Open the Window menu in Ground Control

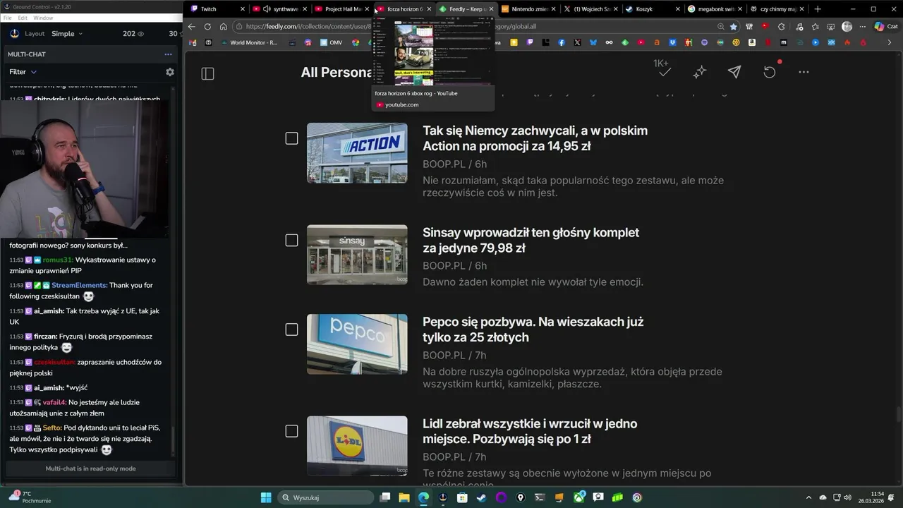pos(43,18)
